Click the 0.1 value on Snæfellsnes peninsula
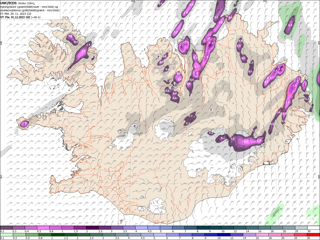 (x=24, y=124)
